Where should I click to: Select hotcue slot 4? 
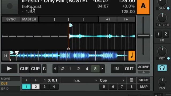(x=54, y=87)
